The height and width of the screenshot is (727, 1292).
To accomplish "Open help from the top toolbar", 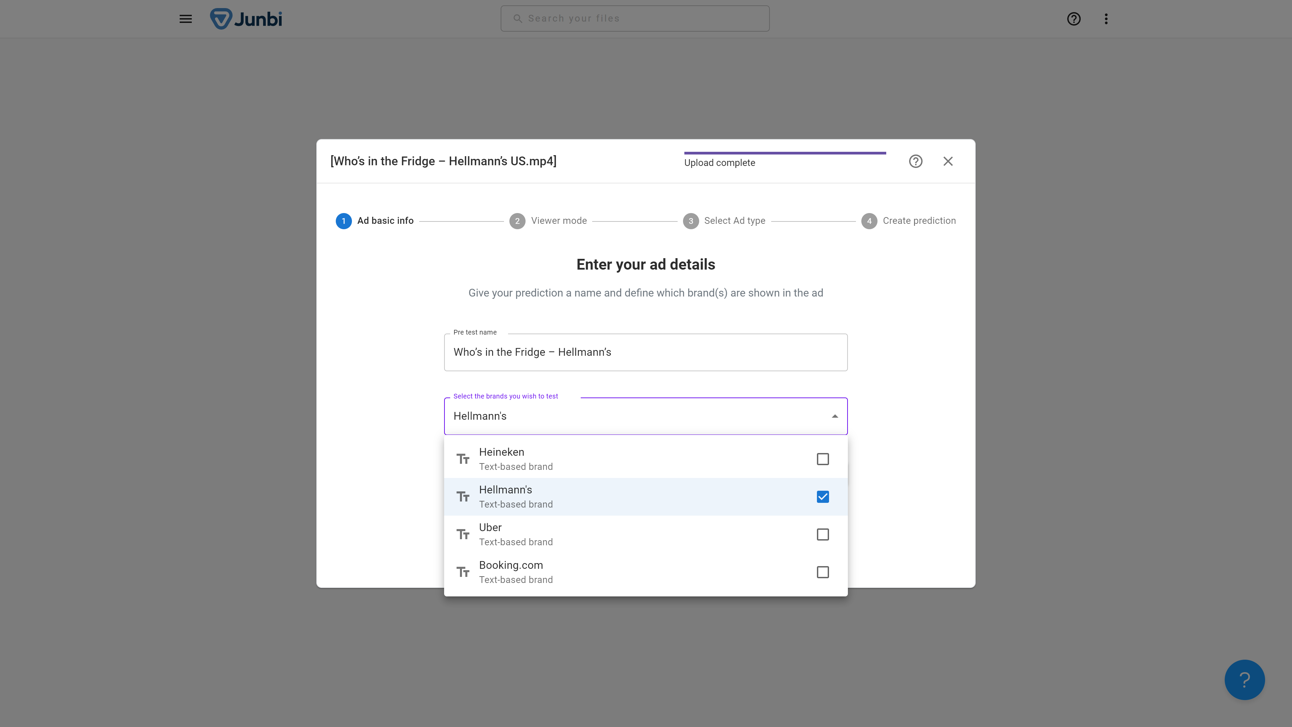I will pos(1073,19).
